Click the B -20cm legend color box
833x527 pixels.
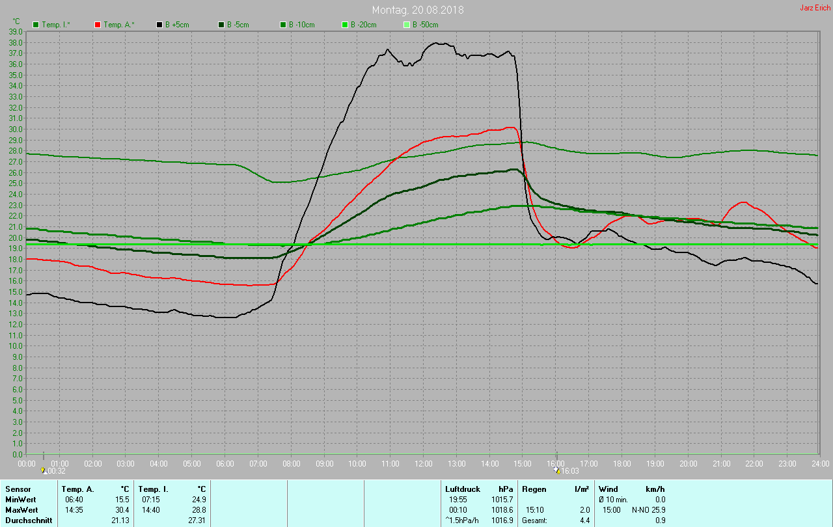(345, 25)
